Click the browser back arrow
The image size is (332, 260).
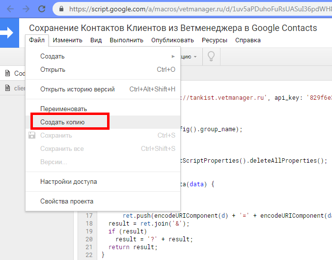tap(10, 9)
